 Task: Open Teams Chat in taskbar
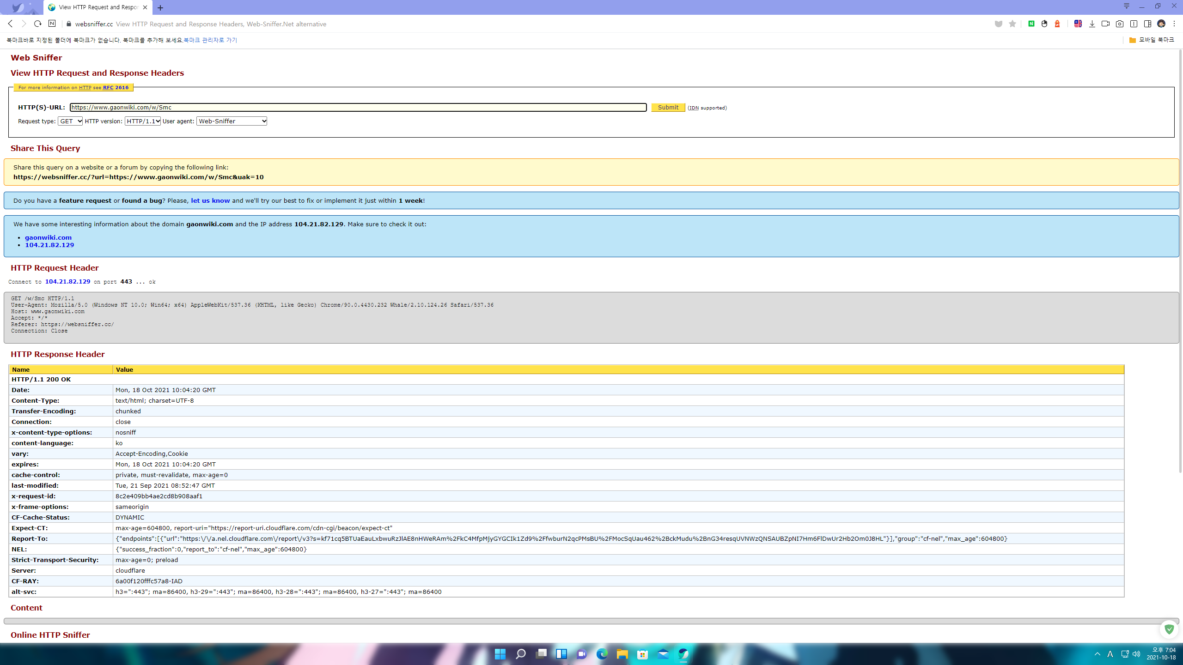pyautogui.click(x=582, y=654)
